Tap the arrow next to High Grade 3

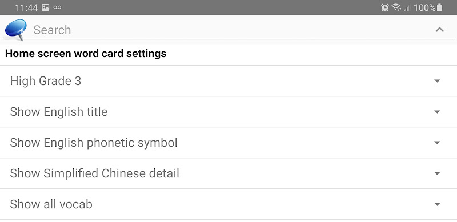[437, 81]
